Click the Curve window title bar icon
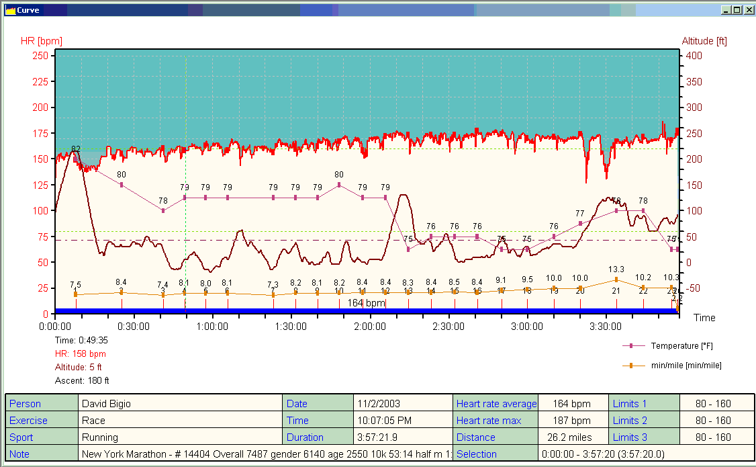 tap(10, 10)
